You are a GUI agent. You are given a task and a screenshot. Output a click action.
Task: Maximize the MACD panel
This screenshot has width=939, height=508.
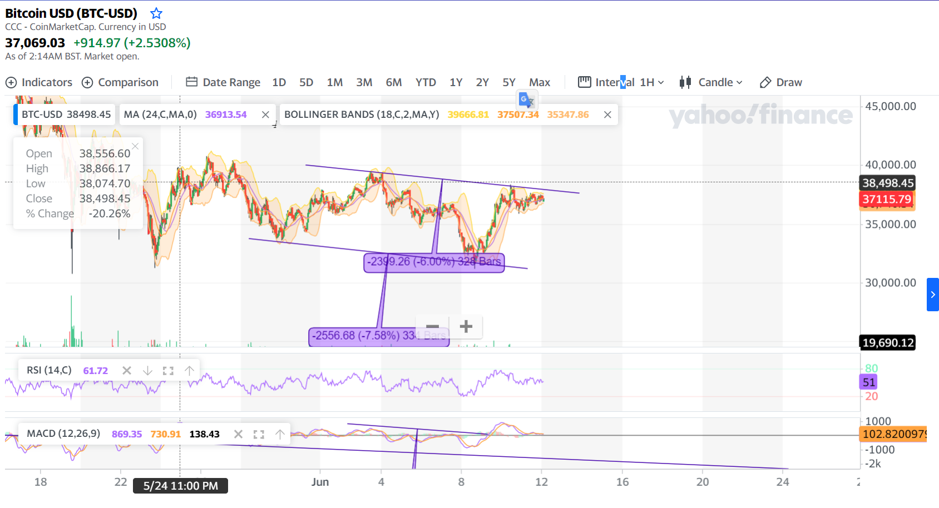(259, 434)
